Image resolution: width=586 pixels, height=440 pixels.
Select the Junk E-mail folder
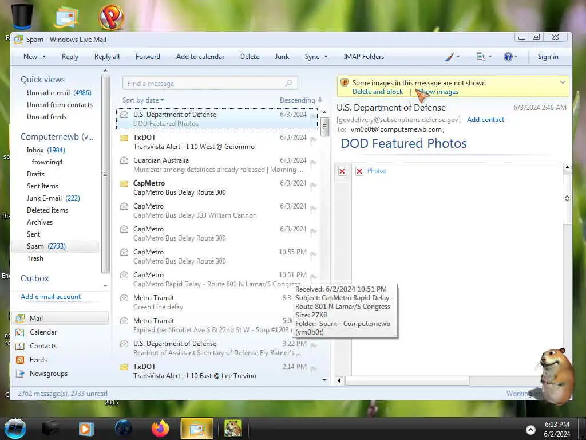click(x=53, y=198)
